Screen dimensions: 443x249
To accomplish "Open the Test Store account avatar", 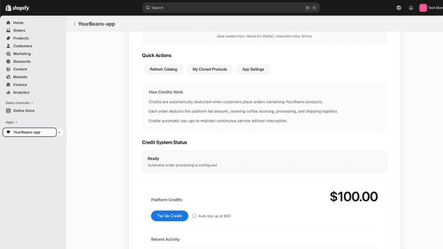I will 423,8.
